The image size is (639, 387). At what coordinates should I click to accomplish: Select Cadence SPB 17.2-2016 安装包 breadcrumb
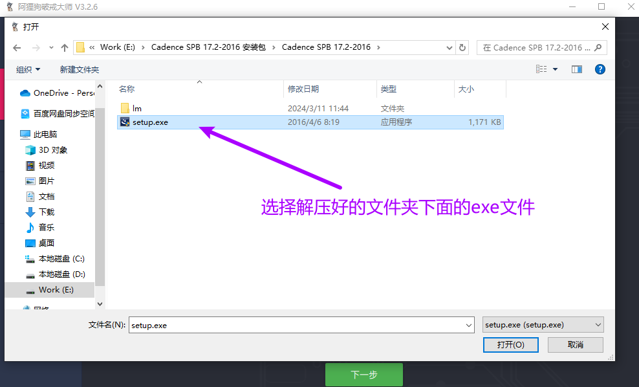pyautogui.click(x=208, y=47)
